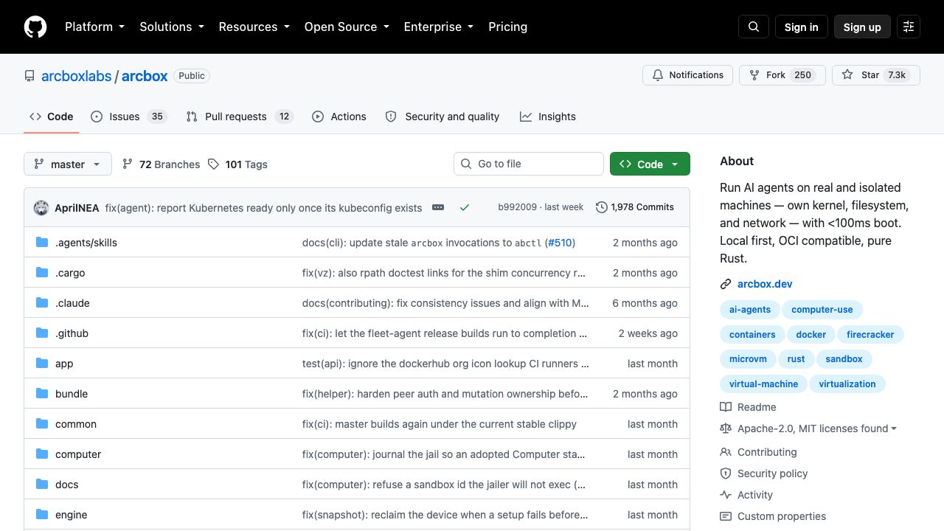Click the app folder icon
This screenshot has width=944, height=531.
pos(42,364)
